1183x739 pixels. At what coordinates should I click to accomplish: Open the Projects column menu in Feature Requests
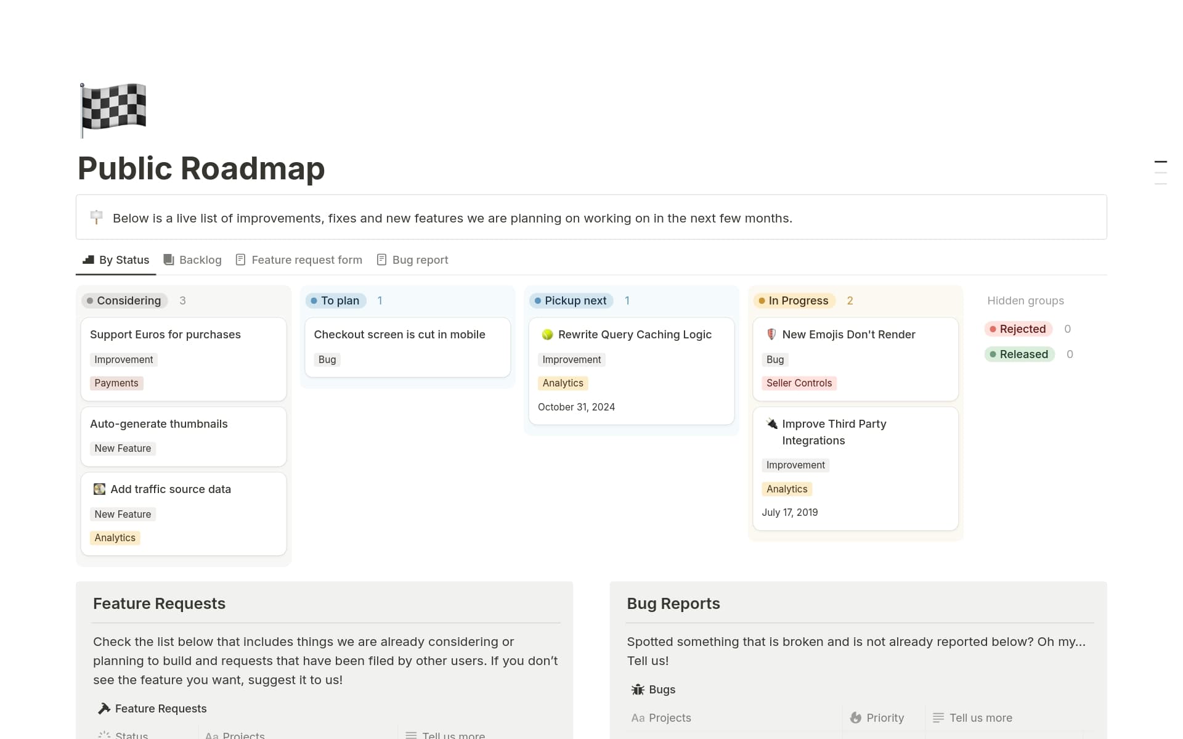[235, 734]
